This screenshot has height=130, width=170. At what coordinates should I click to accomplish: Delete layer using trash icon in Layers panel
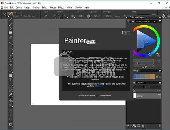(x=159, y=126)
